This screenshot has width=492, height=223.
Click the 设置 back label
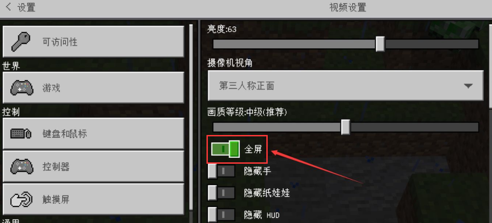point(26,7)
